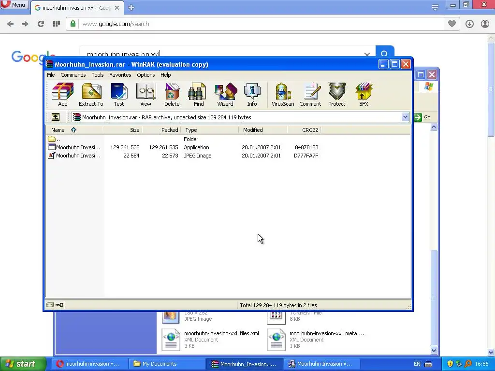Sort file list by Type column
This screenshot has height=371, width=495.
click(210, 130)
